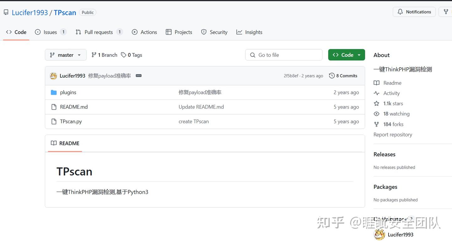
Task: Open the Projects tab
Action: click(x=179, y=32)
